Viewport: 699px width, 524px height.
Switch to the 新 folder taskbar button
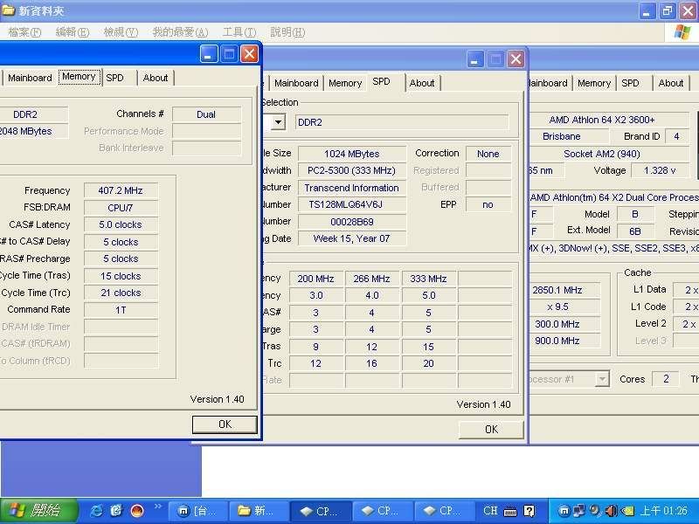tap(259, 511)
